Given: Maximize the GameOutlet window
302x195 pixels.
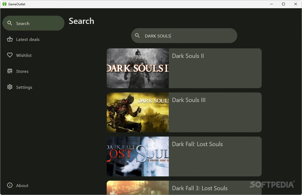Looking at the screenshot, I should [283, 4].
